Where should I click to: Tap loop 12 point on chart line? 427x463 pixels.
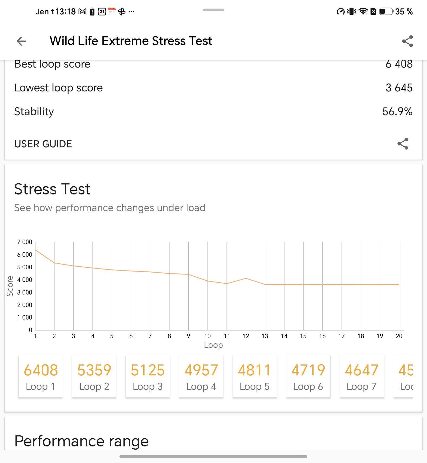246,278
